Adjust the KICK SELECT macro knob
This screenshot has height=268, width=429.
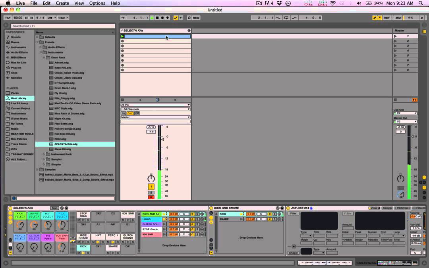[20, 225]
